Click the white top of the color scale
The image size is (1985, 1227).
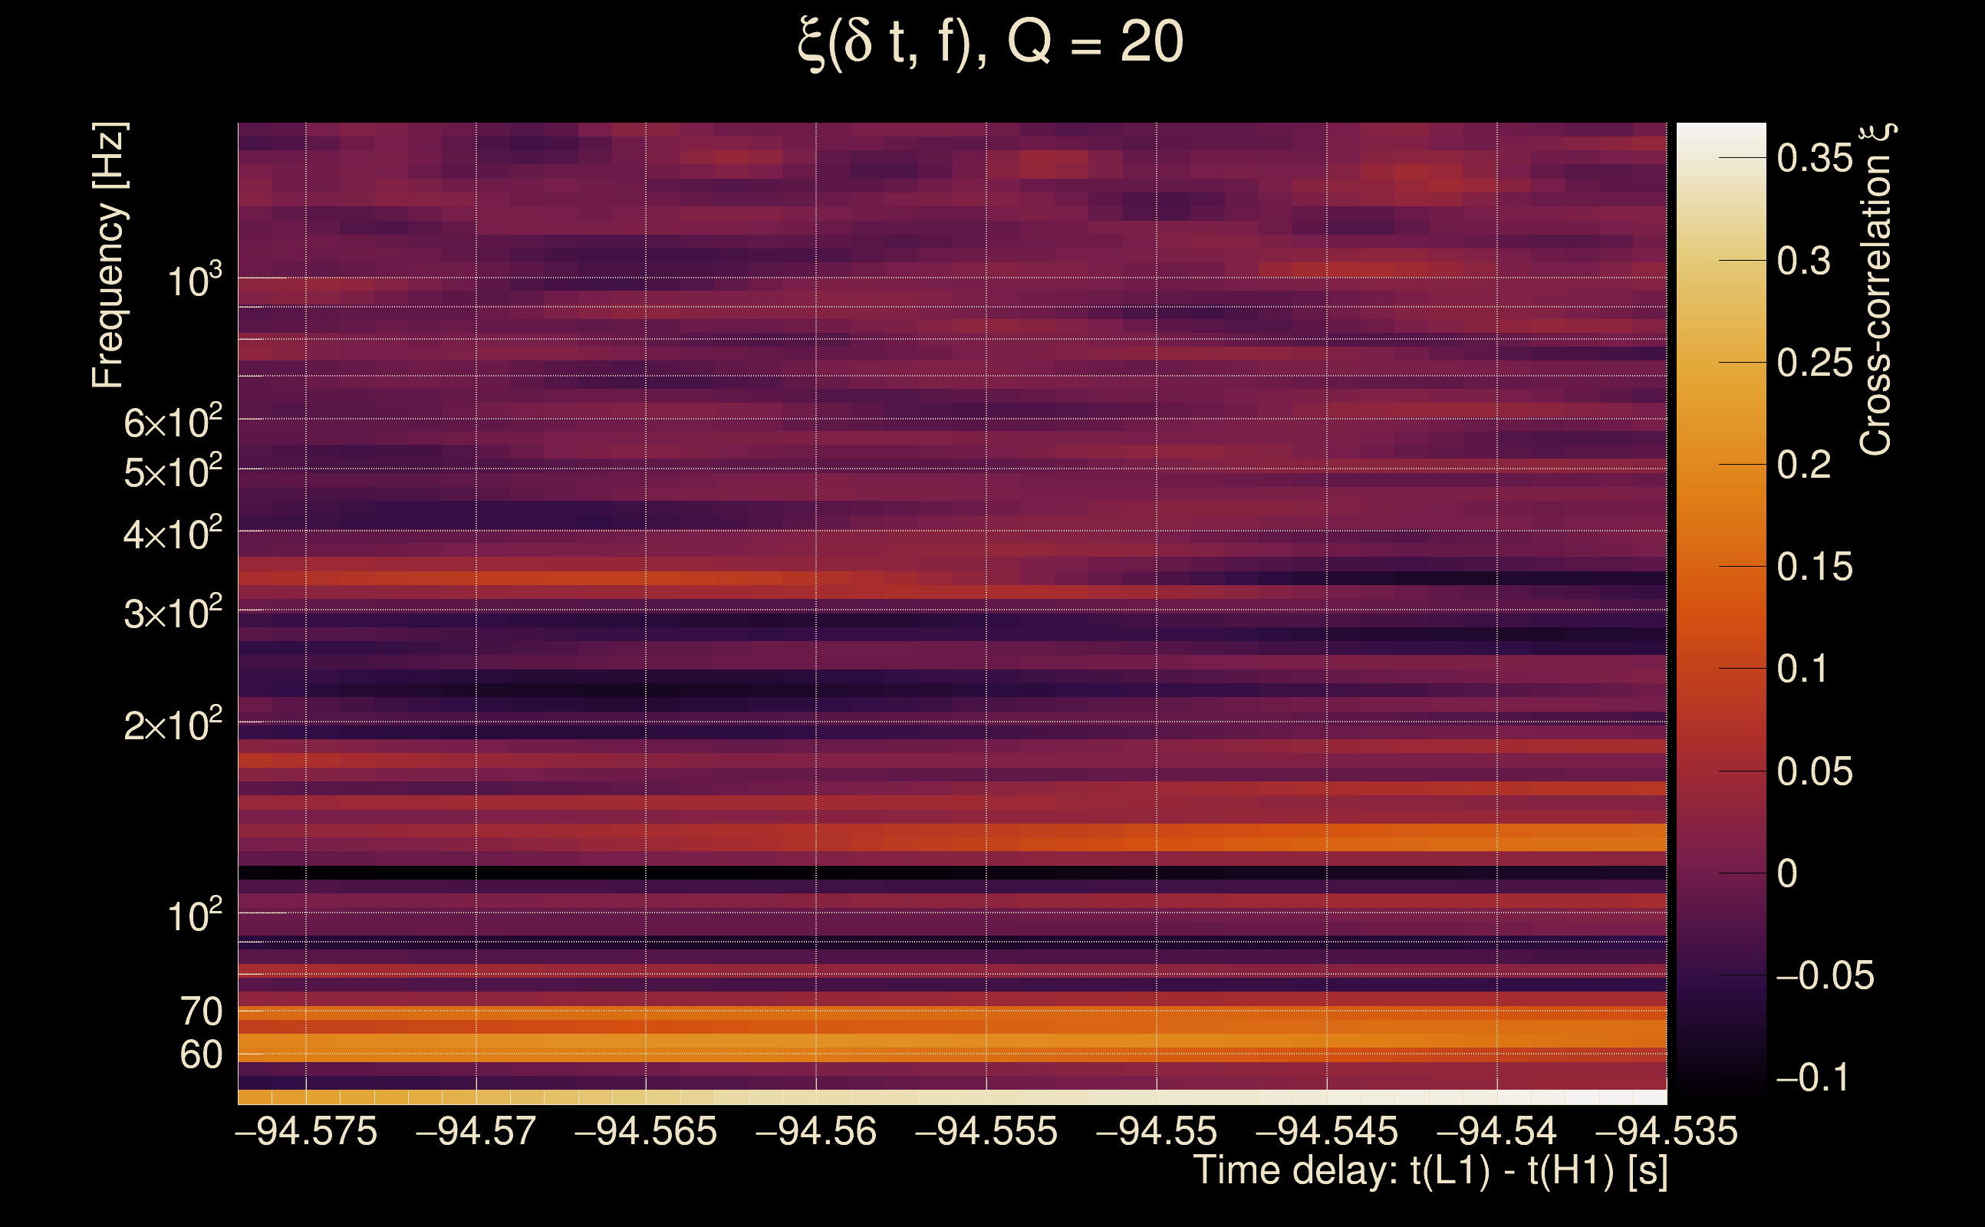1720,138
